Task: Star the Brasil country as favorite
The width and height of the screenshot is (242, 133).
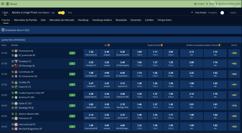Action: click(3, 4)
